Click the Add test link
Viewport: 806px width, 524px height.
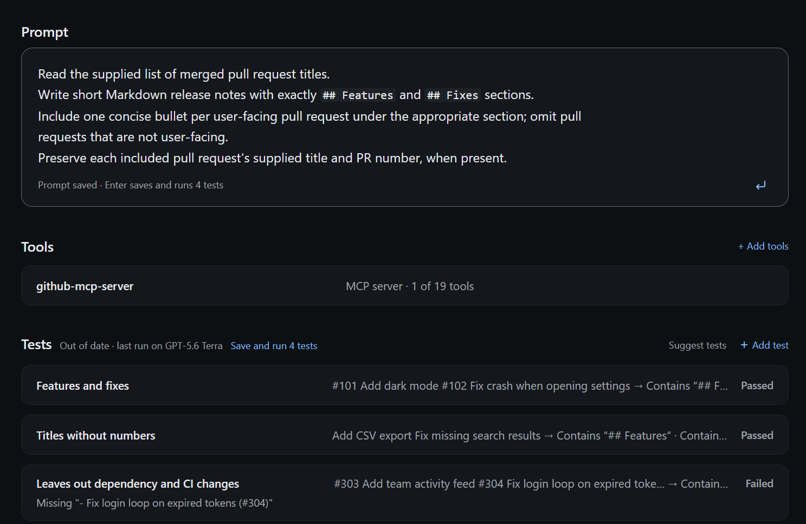click(x=764, y=345)
